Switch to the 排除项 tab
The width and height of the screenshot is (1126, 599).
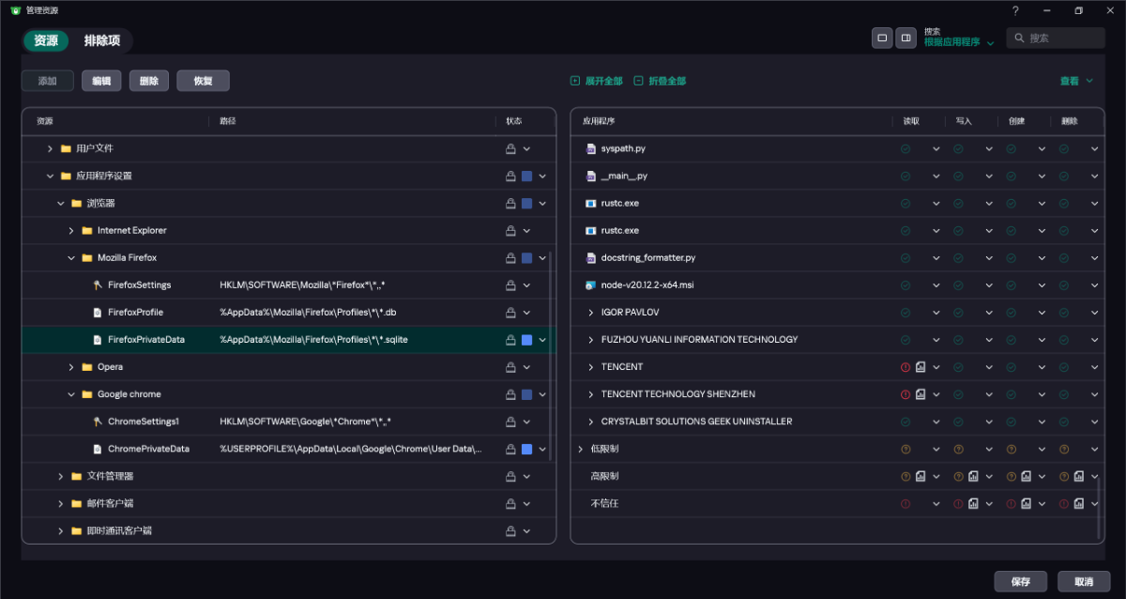pyautogui.click(x=101, y=40)
